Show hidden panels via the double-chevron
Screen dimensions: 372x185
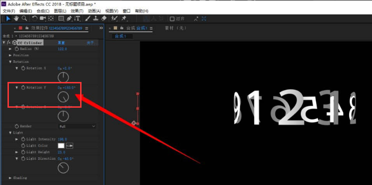[x=101, y=28]
